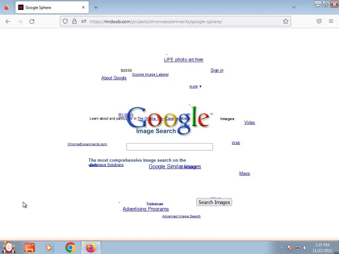Screen dimensions: 339x254
Task: Open Google Chrome from the taskbar
Action: click(70, 247)
